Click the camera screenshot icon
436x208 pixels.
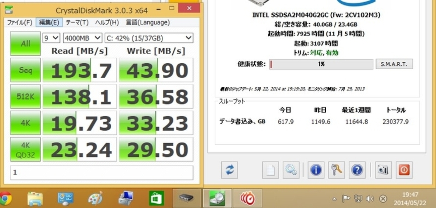tap(383, 170)
